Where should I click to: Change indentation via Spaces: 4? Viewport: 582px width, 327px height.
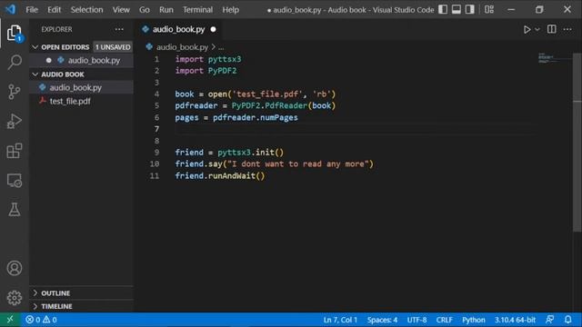pyautogui.click(x=382, y=320)
